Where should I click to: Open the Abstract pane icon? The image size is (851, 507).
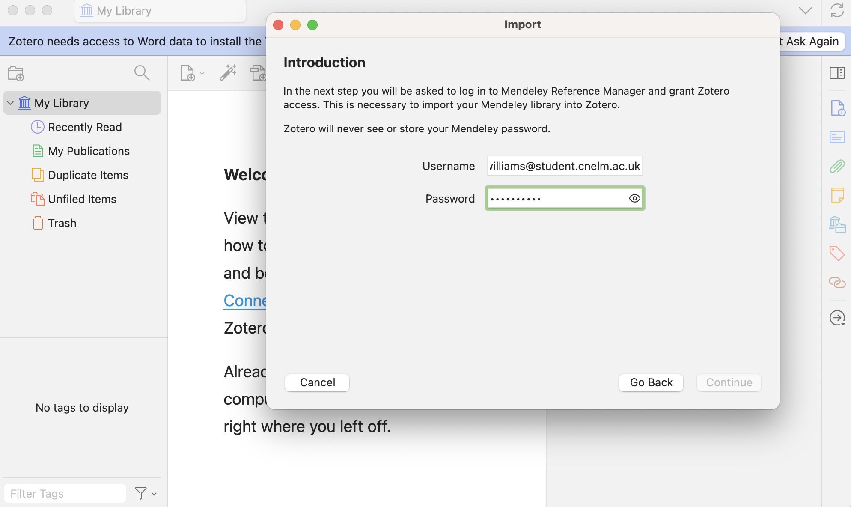(x=837, y=137)
